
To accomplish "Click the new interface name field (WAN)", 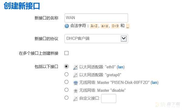I will pos(96,18).
